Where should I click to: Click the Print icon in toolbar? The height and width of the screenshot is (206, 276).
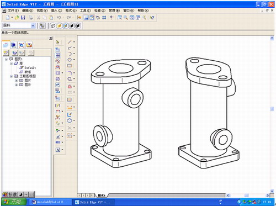tap(30, 18)
